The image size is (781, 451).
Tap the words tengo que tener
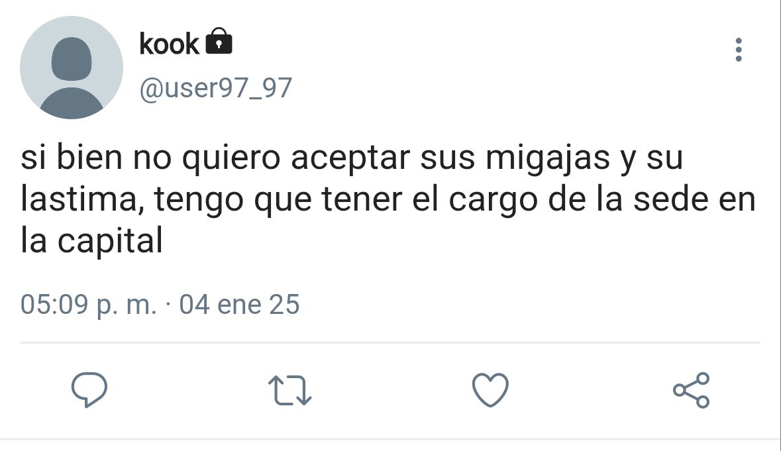[x=278, y=201]
